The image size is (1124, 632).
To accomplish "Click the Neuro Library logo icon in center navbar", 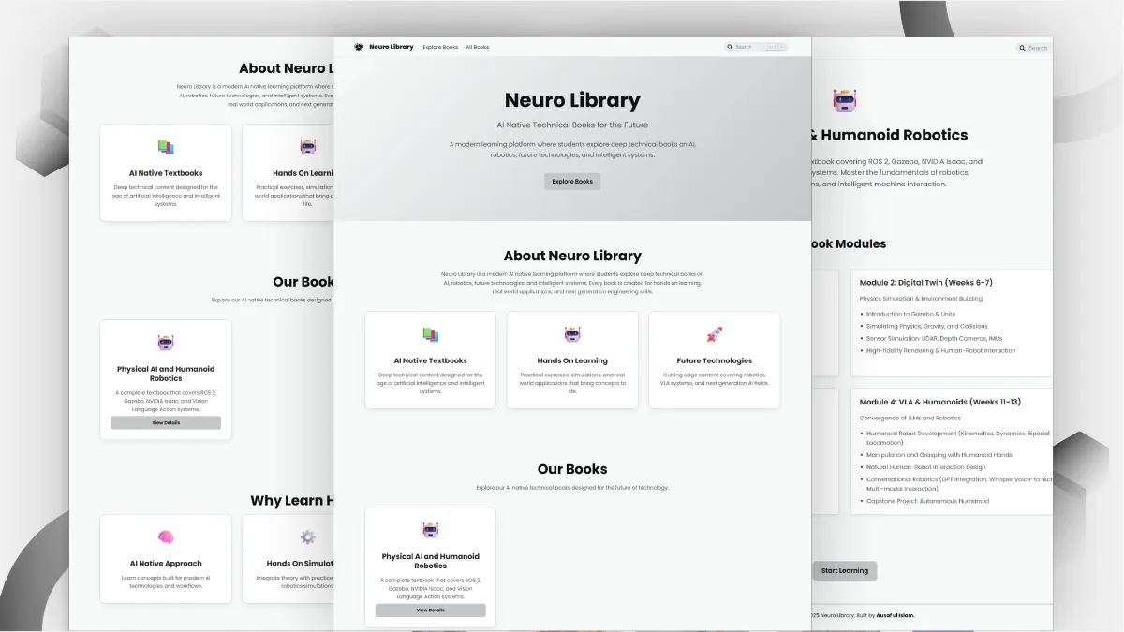I will click(359, 47).
